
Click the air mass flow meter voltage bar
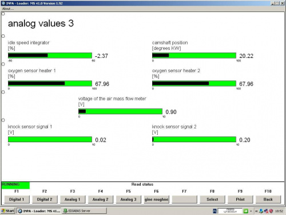(120, 111)
